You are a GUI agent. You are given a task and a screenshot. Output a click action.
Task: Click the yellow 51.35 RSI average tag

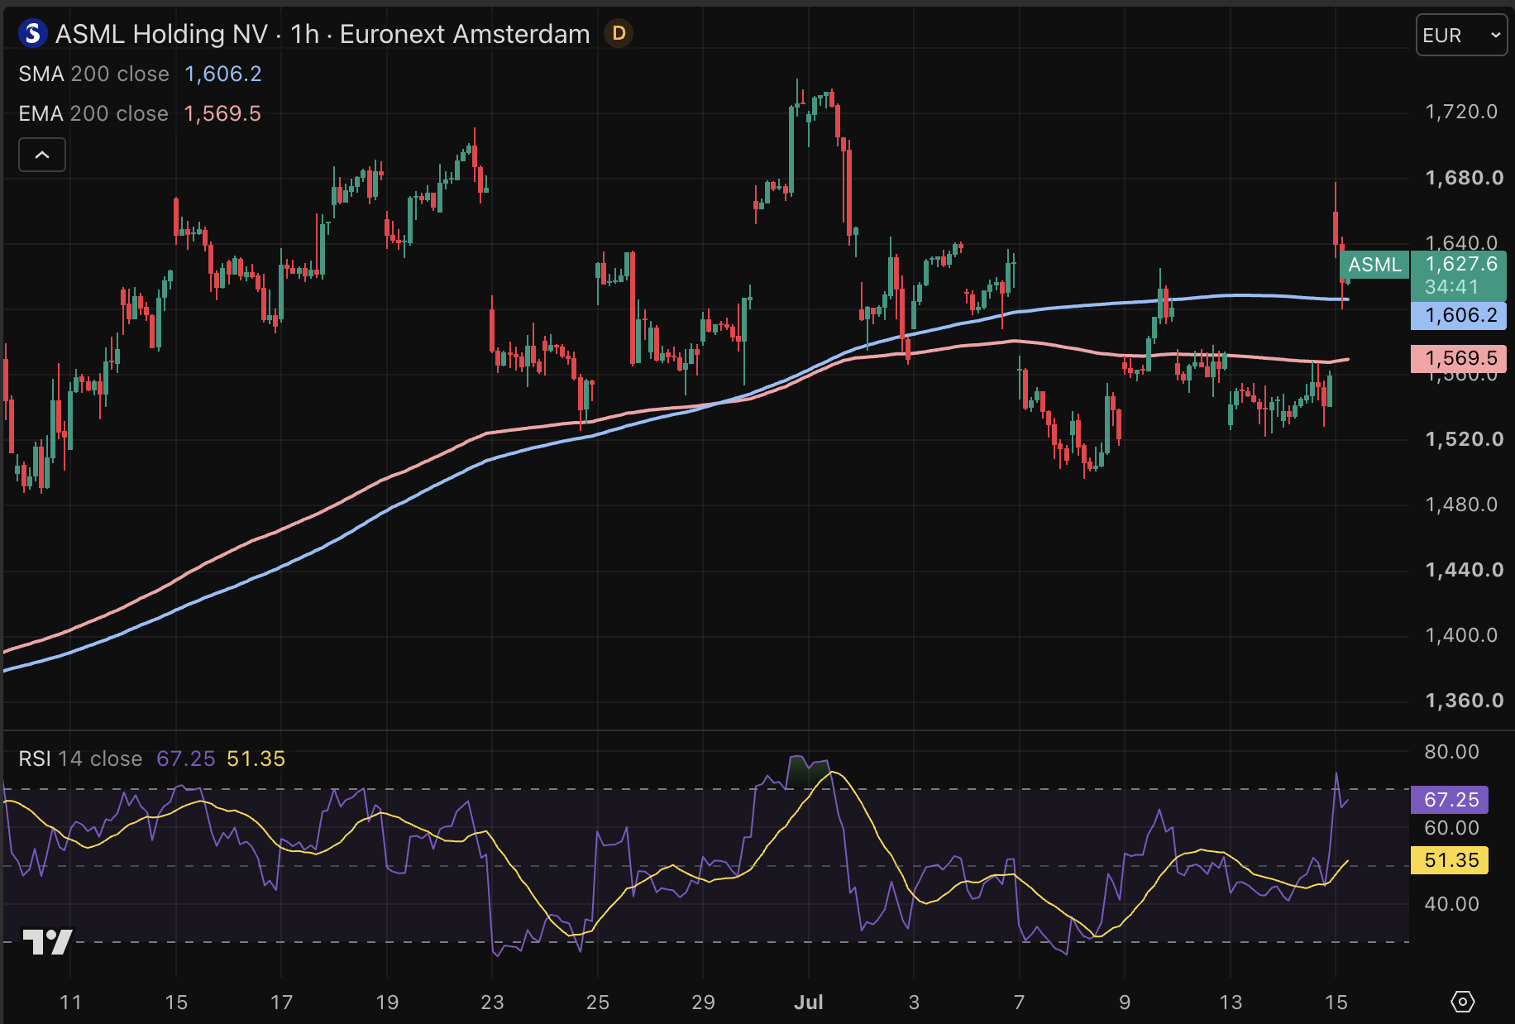point(1450,860)
